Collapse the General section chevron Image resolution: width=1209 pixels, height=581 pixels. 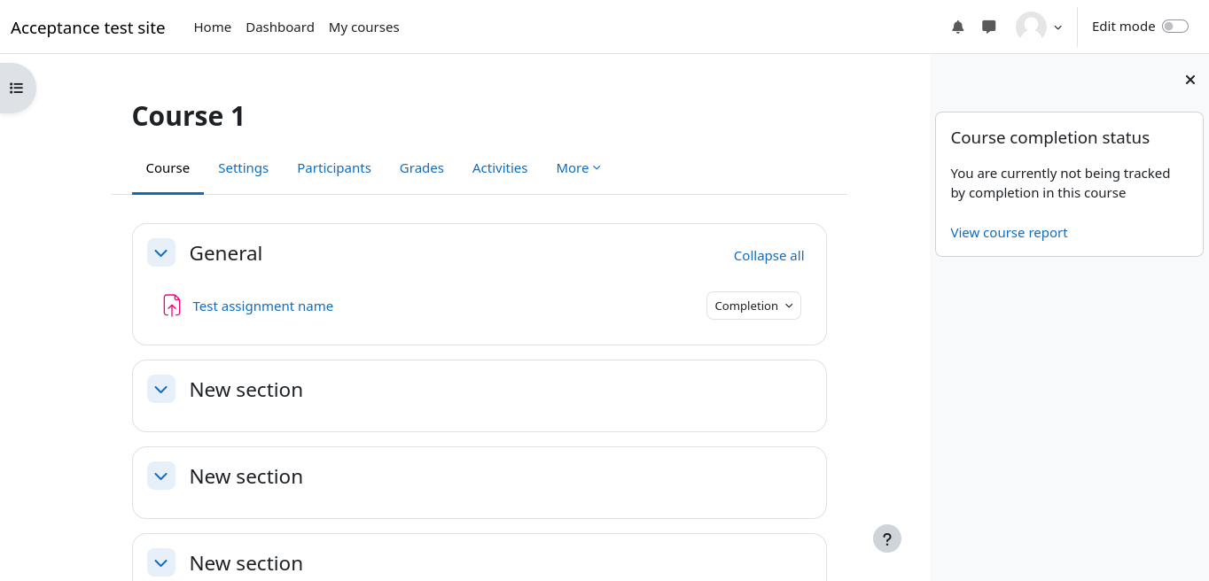[x=160, y=253]
